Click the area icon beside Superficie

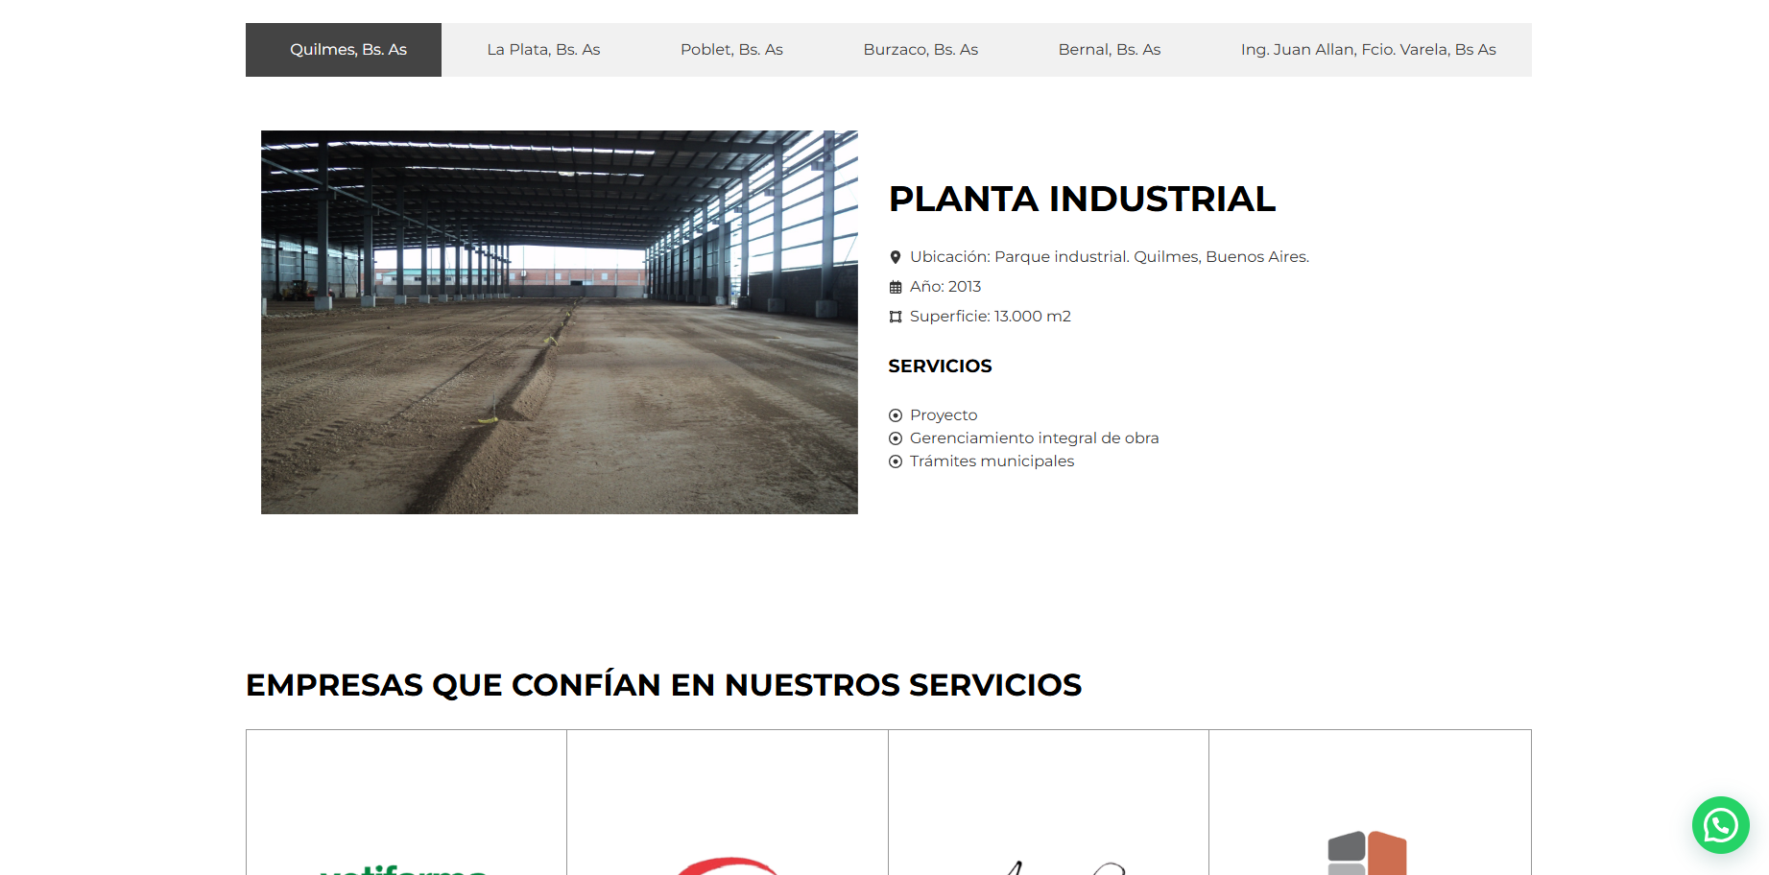click(x=896, y=317)
